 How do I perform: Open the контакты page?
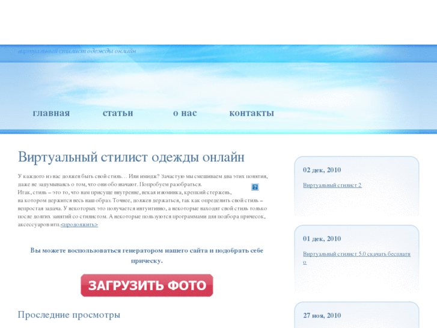click(251, 113)
